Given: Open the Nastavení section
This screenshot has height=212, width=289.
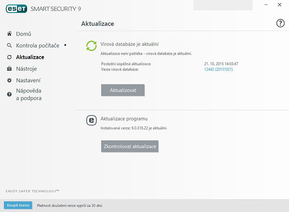Looking at the screenshot, I should [x=28, y=80].
